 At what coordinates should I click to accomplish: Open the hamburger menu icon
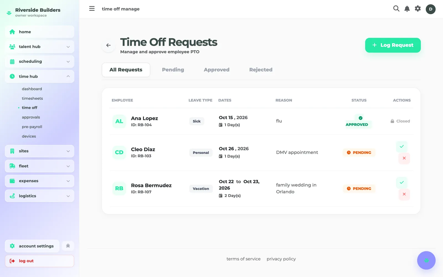coord(92,9)
